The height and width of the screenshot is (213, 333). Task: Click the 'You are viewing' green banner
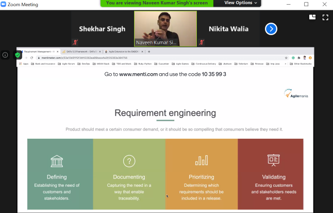[x=157, y=3]
